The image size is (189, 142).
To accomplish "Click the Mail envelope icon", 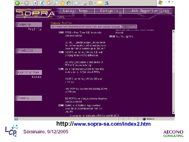I will [76, 3].
